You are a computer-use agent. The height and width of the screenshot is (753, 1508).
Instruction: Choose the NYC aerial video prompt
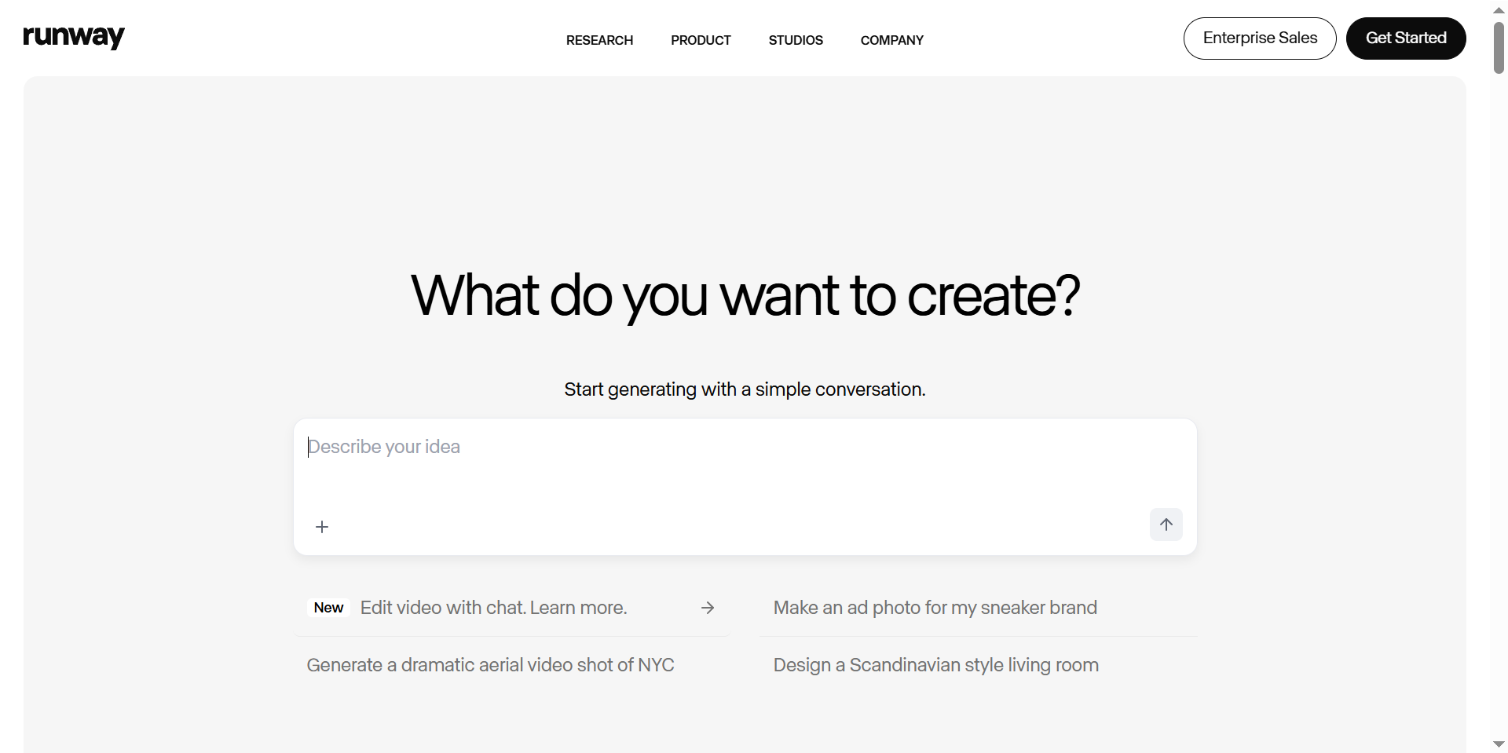click(490, 665)
